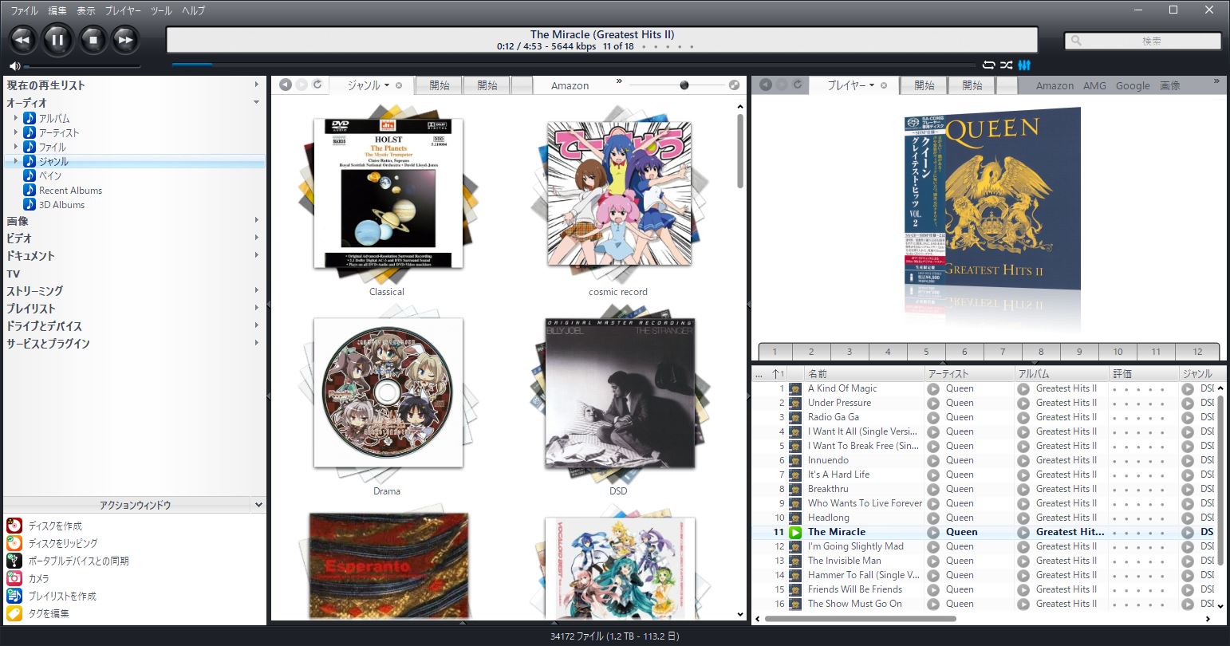Open the ヘルプ menu

click(x=194, y=10)
